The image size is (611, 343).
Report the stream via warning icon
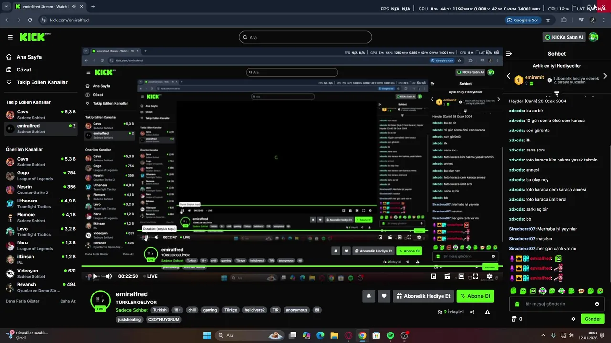487,312
